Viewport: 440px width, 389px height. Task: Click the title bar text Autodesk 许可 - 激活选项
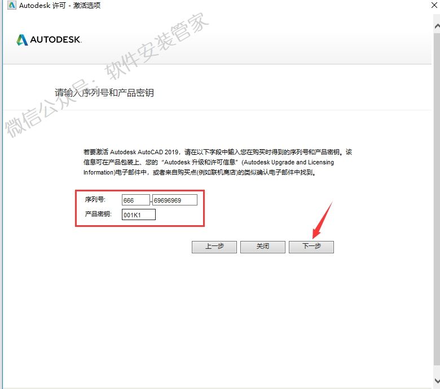tap(60, 5)
